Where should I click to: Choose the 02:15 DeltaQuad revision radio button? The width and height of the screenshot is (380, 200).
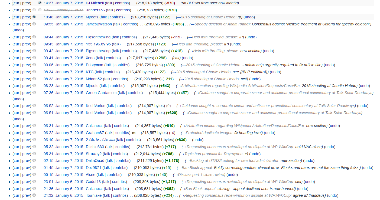click(x=34, y=160)
